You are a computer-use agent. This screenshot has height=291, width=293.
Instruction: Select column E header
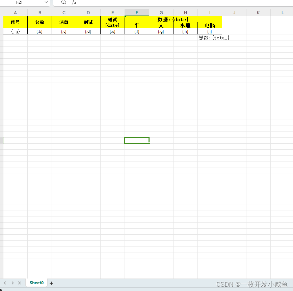coord(112,13)
